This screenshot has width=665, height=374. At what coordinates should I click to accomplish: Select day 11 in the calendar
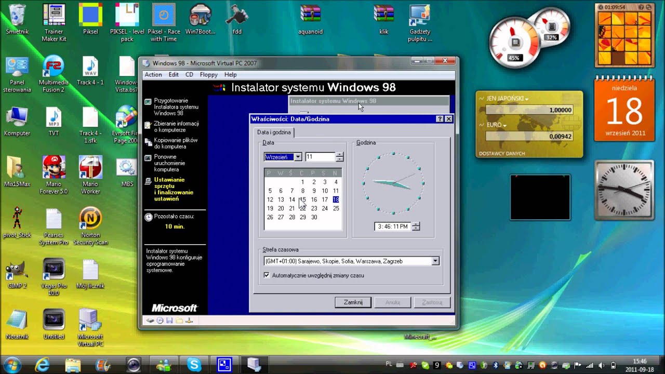pos(336,191)
